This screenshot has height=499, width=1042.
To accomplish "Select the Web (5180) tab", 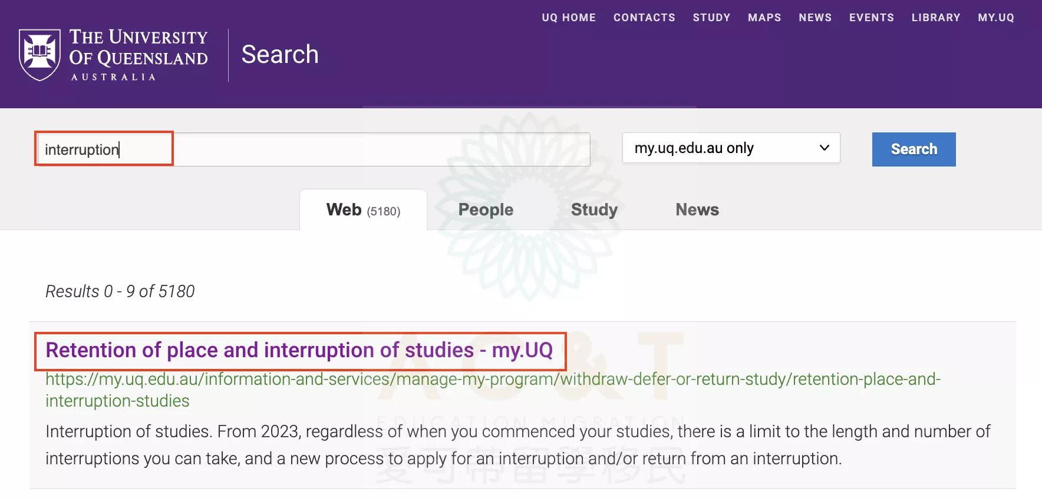I will [363, 210].
